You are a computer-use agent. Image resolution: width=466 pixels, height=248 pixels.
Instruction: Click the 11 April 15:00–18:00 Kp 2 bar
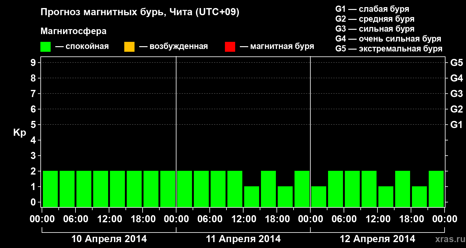pyautogui.click(x=268, y=189)
